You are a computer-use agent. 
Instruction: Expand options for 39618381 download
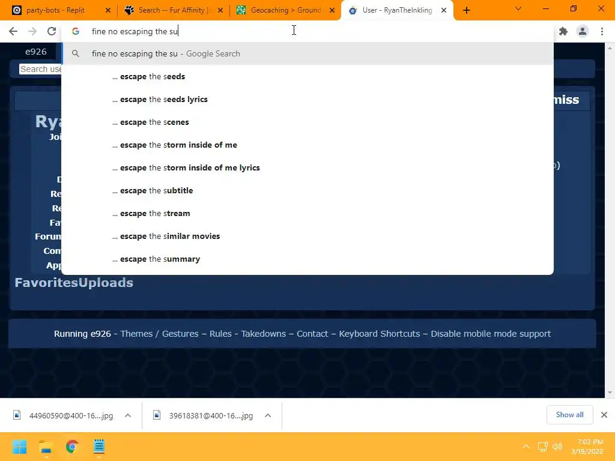[x=268, y=415]
